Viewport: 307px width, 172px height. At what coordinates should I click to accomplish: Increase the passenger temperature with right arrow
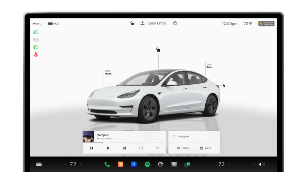[229, 165]
